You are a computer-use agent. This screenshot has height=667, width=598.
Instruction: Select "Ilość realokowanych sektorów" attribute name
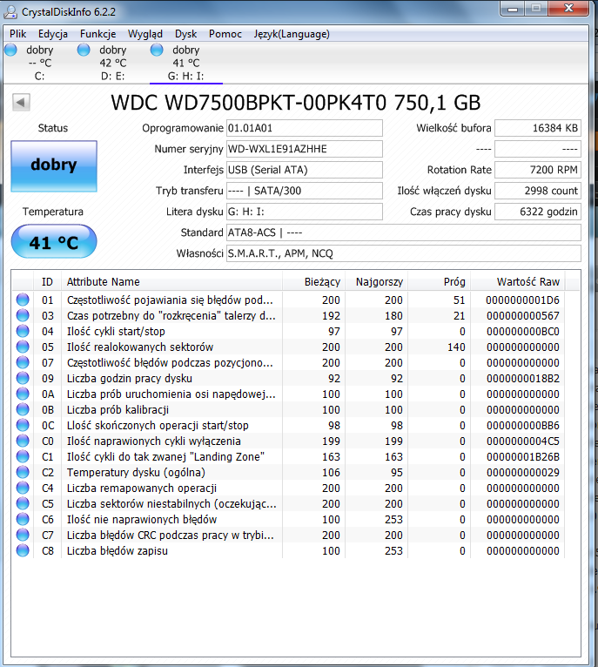140,347
